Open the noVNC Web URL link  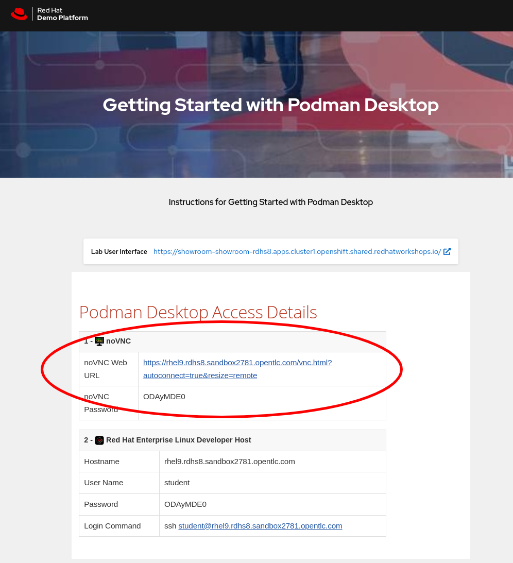point(237,369)
